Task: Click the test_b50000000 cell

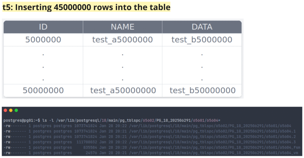Action: [202, 90]
